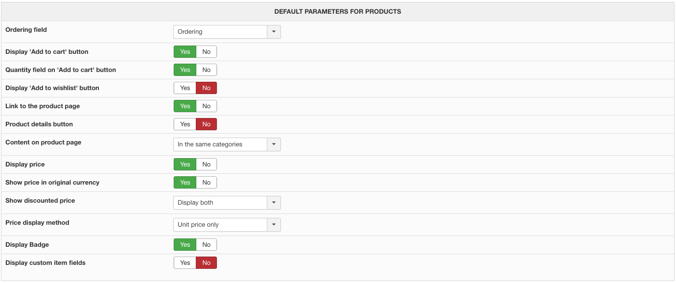The height and width of the screenshot is (283, 676).
Task: Set Display 'Add to cart' button to No
Action: [x=207, y=52]
